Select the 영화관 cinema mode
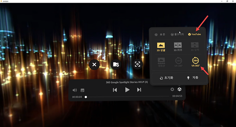This screenshot has height=127, width=236. (161, 62)
